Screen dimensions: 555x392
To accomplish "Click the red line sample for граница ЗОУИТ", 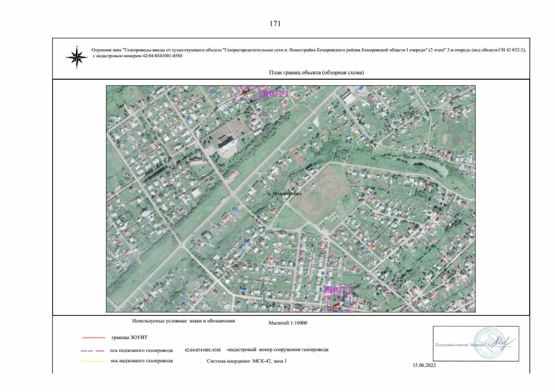I will coord(94,338).
